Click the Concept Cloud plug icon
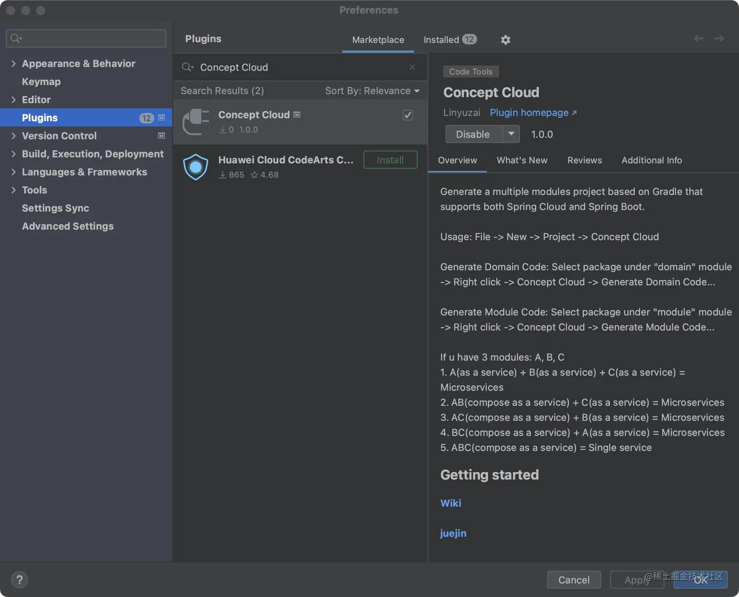 196,122
